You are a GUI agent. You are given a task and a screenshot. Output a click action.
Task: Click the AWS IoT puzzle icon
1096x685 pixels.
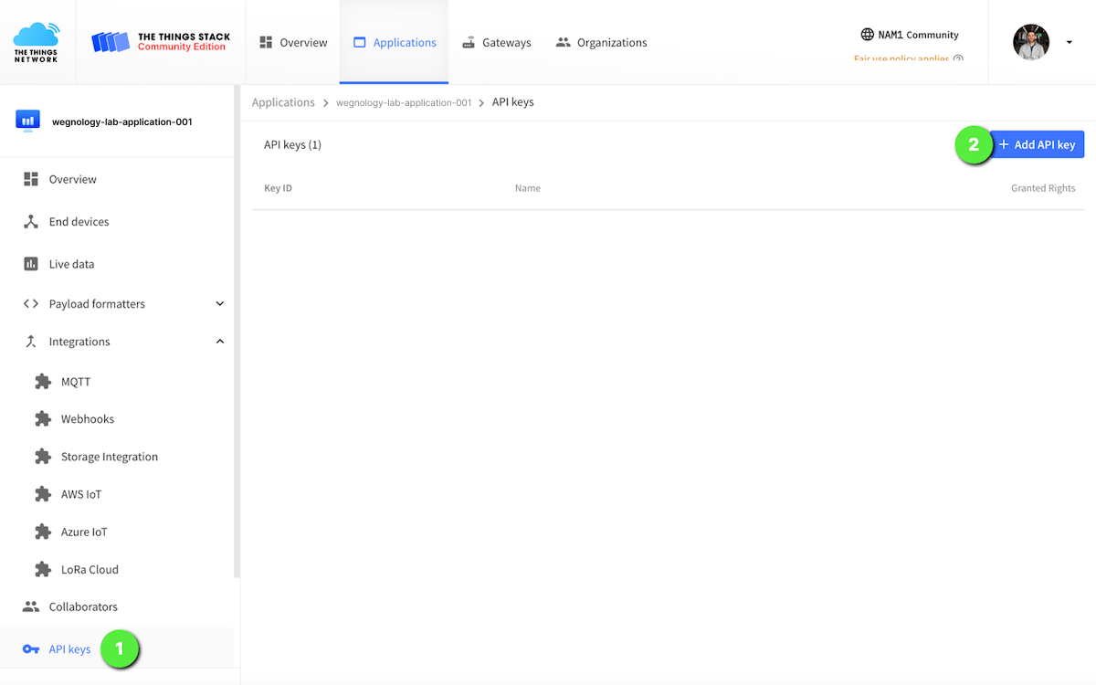[43, 494]
